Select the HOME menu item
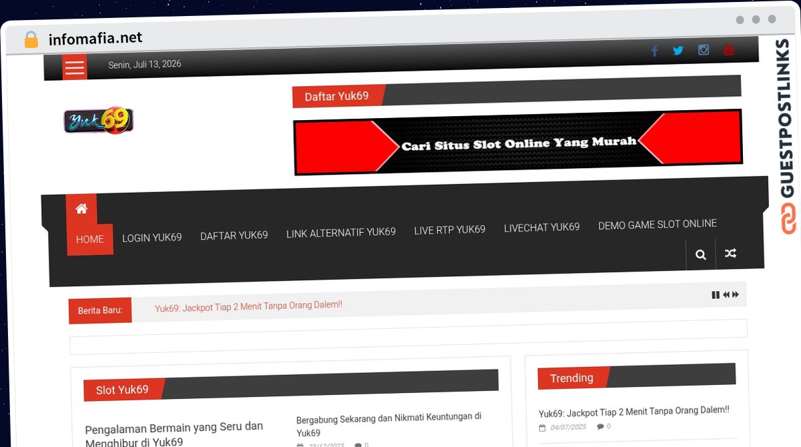The width and height of the screenshot is (801, 447). coord(89,240)
